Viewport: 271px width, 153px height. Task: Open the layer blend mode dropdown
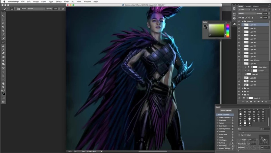[247, 13]
